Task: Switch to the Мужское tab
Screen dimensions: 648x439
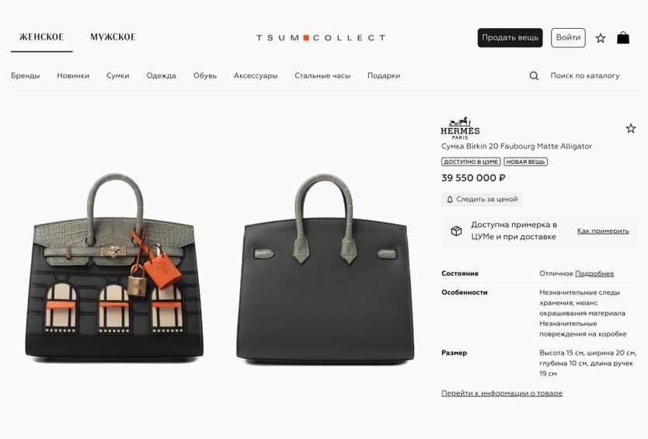Action: [113, 37]
